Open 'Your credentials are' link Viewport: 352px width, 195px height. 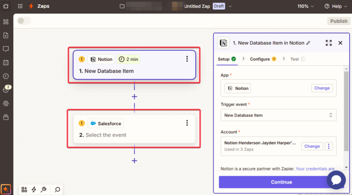pyautogui.click(x=315, y=169)
